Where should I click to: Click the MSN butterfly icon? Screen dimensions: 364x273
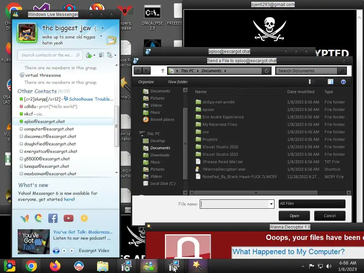pos(25,219)
